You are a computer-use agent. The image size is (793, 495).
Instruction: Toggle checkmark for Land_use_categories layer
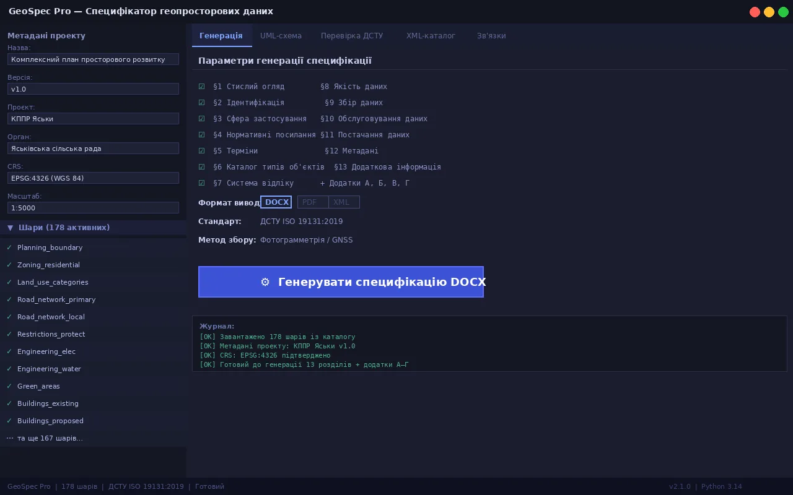coord(9,282)
